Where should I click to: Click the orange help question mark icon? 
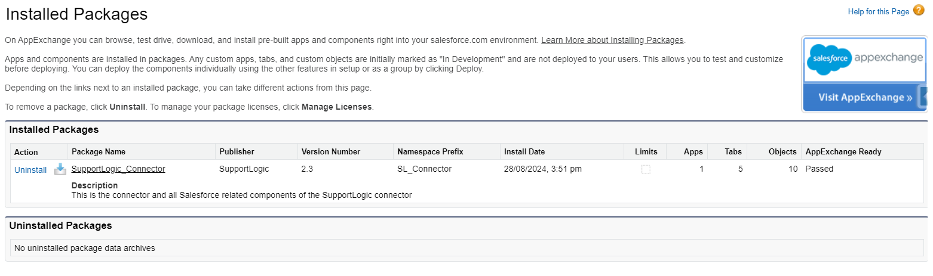pyautogui.click(x=919, y=10)
